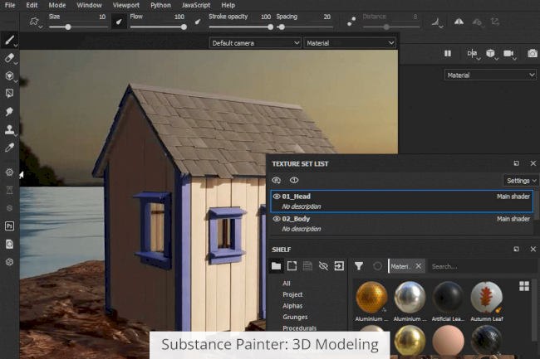Open the right-panel Material dropdown
The width and height of the screenshot is (540, 359).
(x=490, y=75)
